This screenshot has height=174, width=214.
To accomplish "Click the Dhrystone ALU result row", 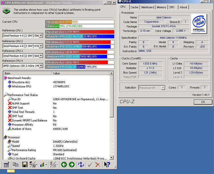I will (56, 82).
